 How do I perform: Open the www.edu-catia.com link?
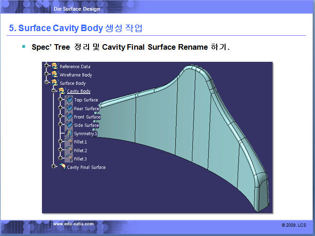tap(73, 224)
